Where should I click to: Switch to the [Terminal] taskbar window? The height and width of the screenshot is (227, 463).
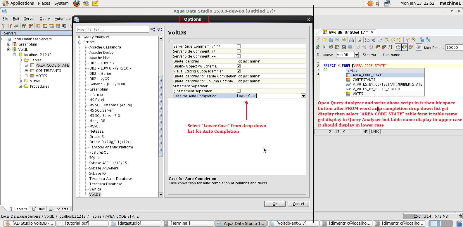coord(188,223)
